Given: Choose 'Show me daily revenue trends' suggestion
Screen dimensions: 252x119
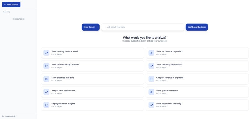Looking at the screenshot, I should (92, 53).
